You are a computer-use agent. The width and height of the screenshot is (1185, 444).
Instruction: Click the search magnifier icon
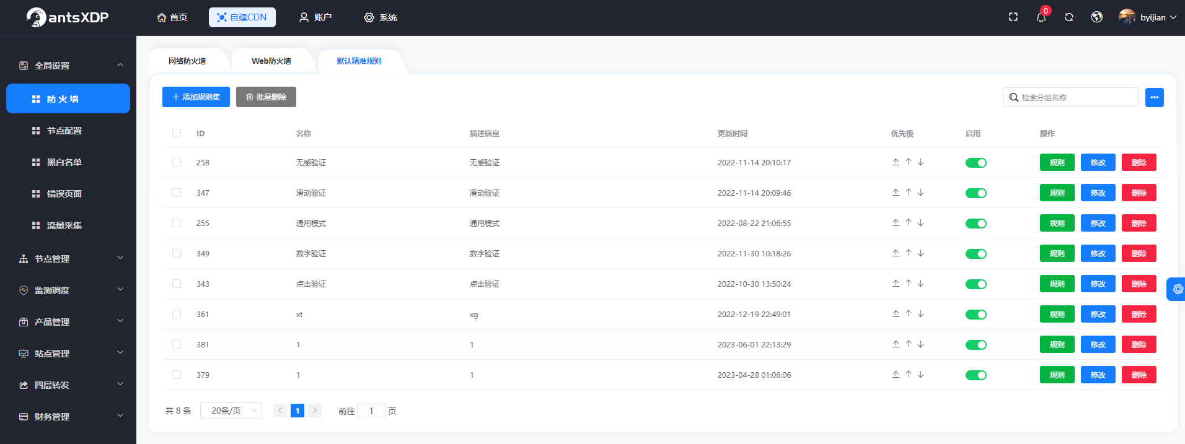tap(1014, 97)
